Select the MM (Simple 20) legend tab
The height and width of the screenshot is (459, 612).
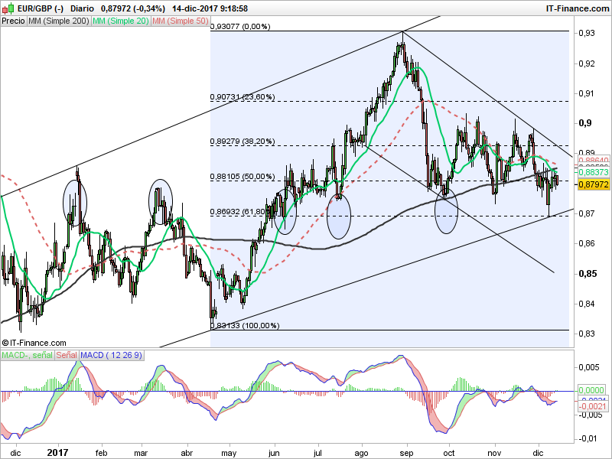coord(121,21)
